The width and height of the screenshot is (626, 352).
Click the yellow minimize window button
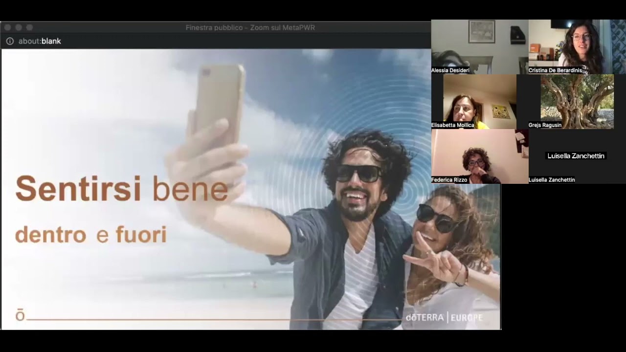[19, 27]
